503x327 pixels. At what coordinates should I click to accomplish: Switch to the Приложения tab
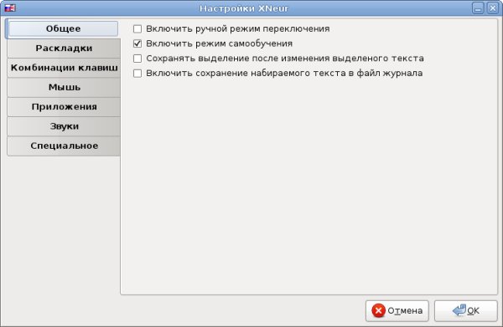64,107
